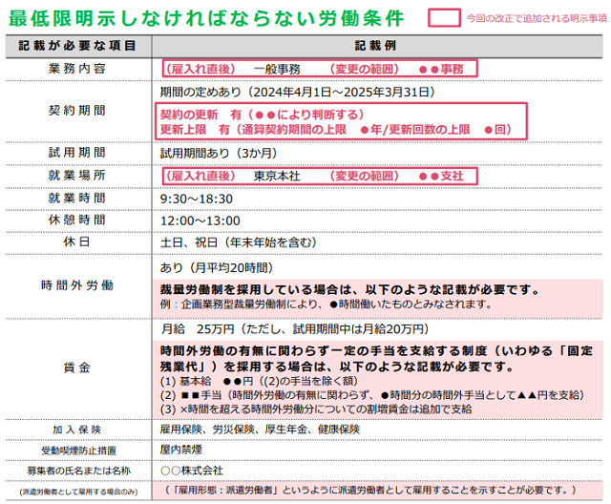
Task: Click the example line starting with 例：企画業務型裁量労働制
Action: (x=327, y=304)
